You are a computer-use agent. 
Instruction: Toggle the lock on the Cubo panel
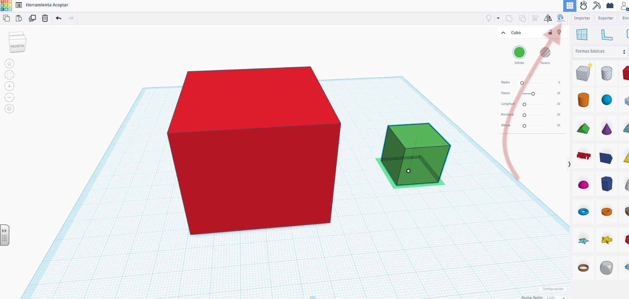coord(550,32)
